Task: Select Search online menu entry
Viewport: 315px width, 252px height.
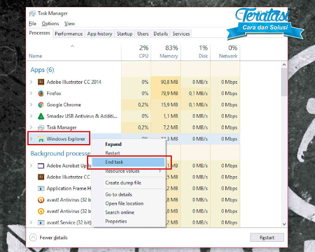Action: 128,213
